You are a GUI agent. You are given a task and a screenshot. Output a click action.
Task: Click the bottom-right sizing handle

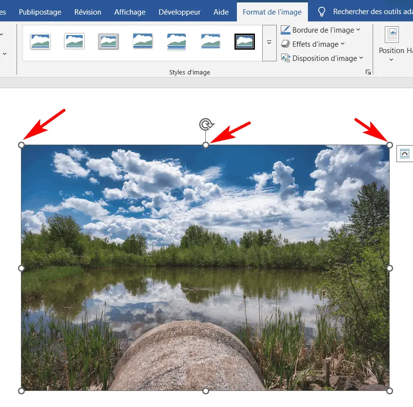pyautogui.click(x=390, y=391)
